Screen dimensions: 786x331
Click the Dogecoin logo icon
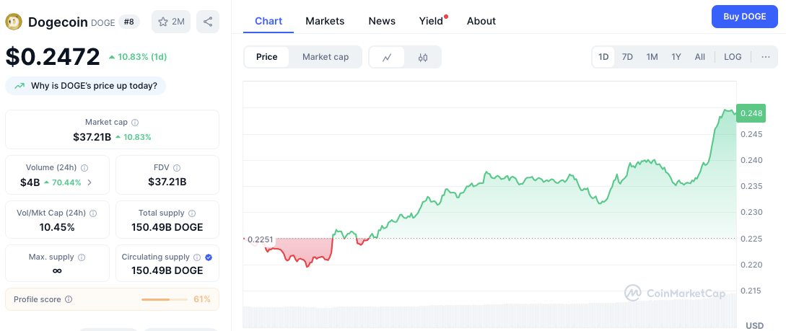point(14,22)
